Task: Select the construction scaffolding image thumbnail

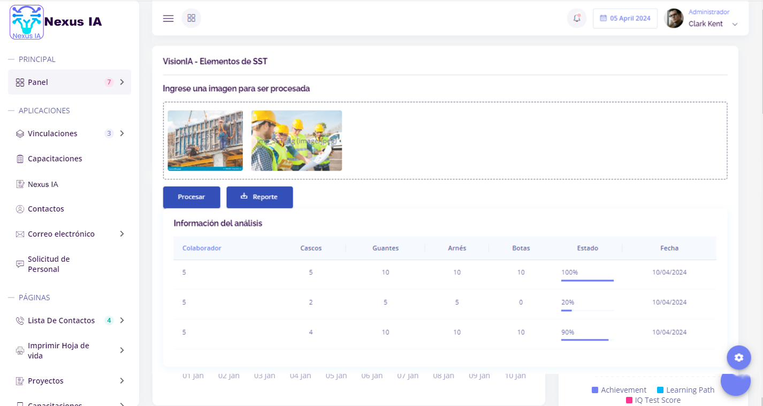Action: tap(205, 140)
